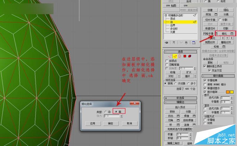Select Polygon sub-object level icon

point(185,56)
